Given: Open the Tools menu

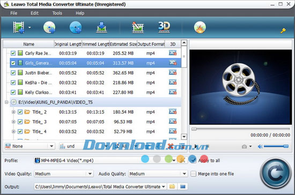Looking at the screenshot, I should click(57, 13).
